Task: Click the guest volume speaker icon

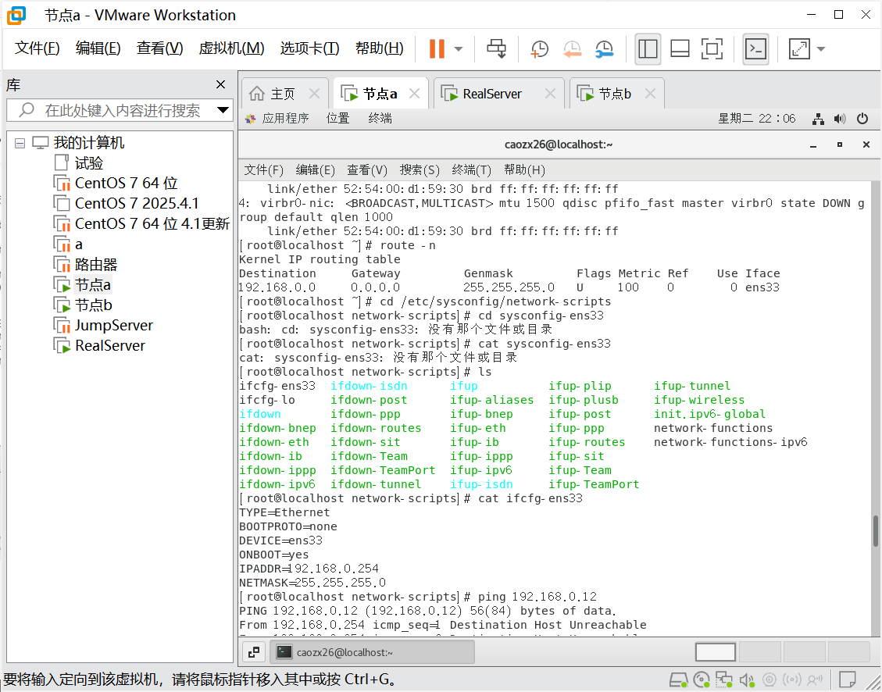Action: point(840,119)
